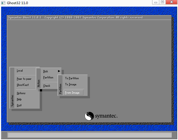This screenshot has width=178, height=140.
Task: Maximize the Ghost32 window
Action: click(162, 2)
